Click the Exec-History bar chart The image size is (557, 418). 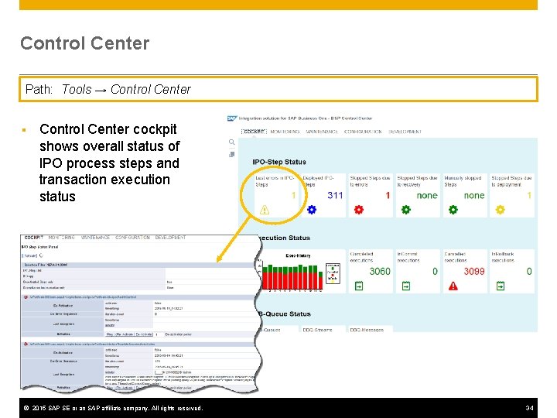click(x=292, y=277)
